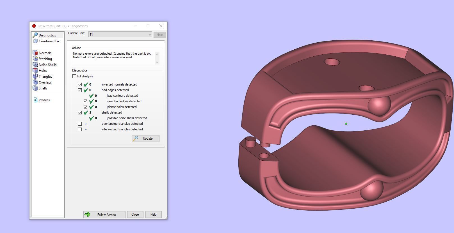Enable intersecting triangles detected checkbox
The image size is (454, 233).
pyautogui.click(x=80, y=129)
